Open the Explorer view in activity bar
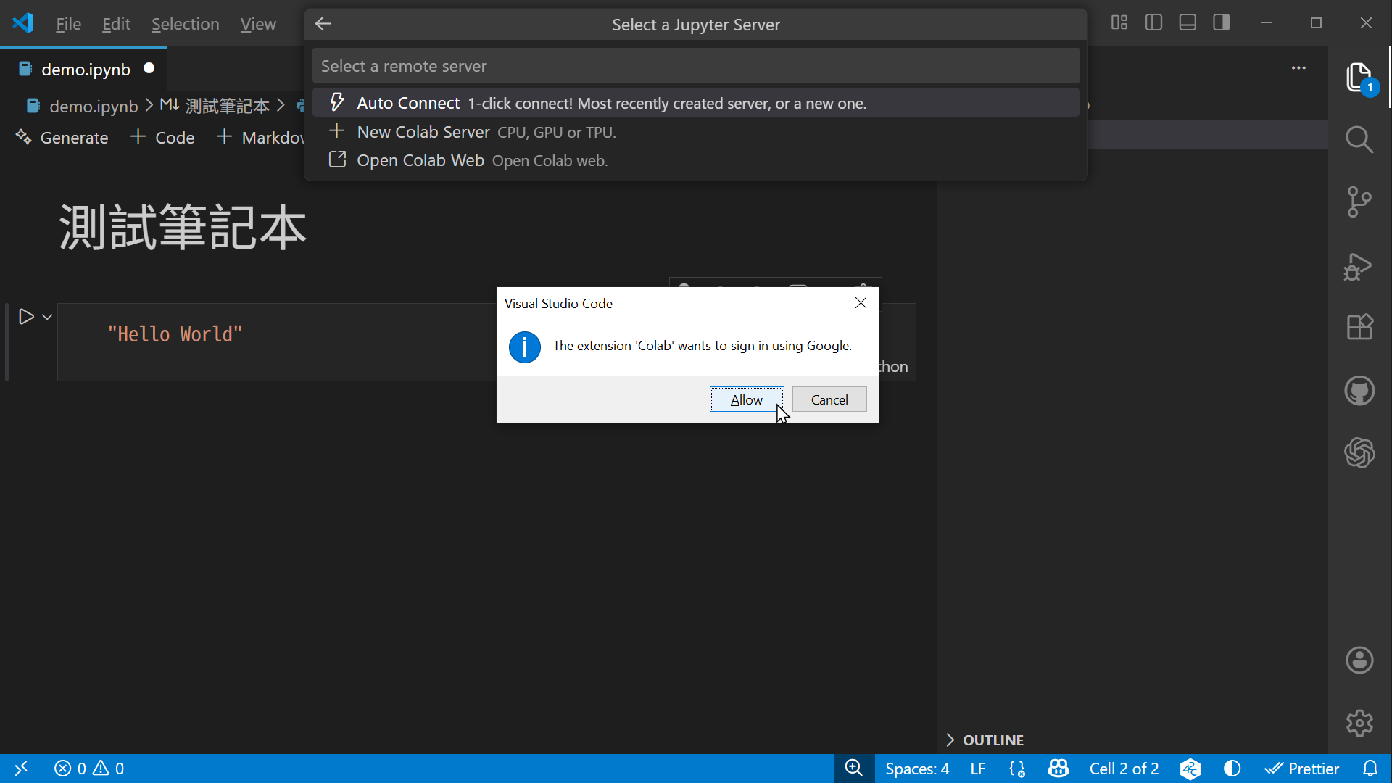 (1359, 78)
